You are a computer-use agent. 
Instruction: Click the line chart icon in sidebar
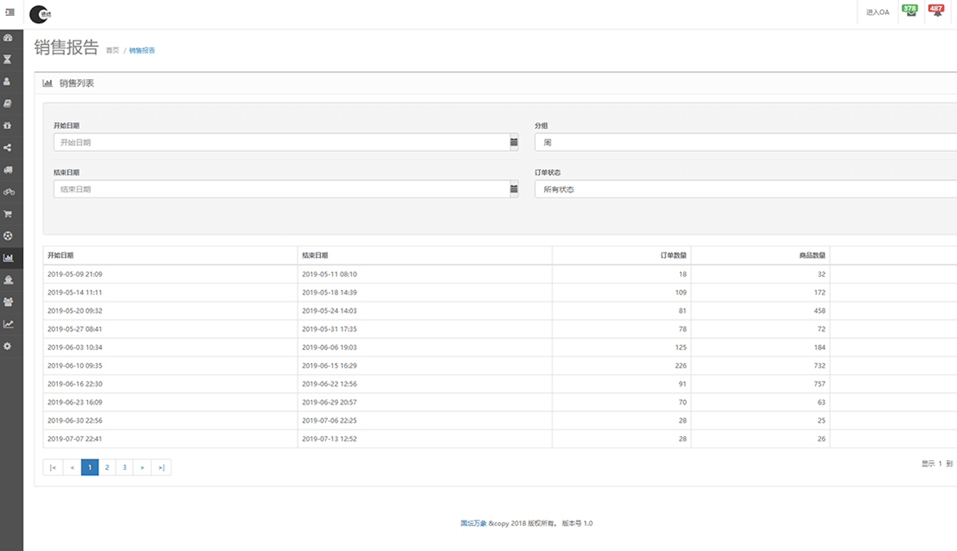(9, 324)
